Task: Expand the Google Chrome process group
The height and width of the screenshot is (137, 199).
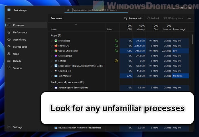Action: [x=52, y=51]
